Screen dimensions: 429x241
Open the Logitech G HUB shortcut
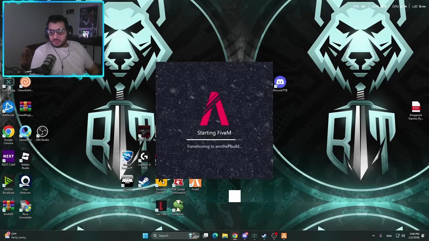(x=144, y=160)
